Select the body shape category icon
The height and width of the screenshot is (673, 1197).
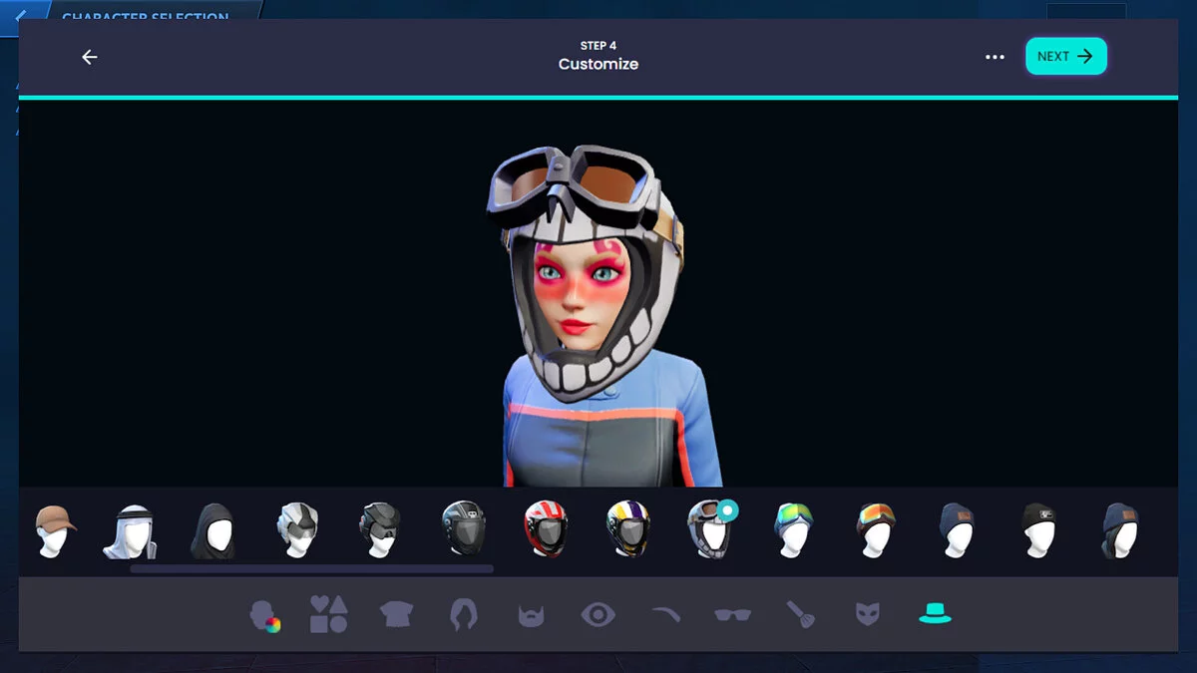pyautogui.click(x=329, y=613)
